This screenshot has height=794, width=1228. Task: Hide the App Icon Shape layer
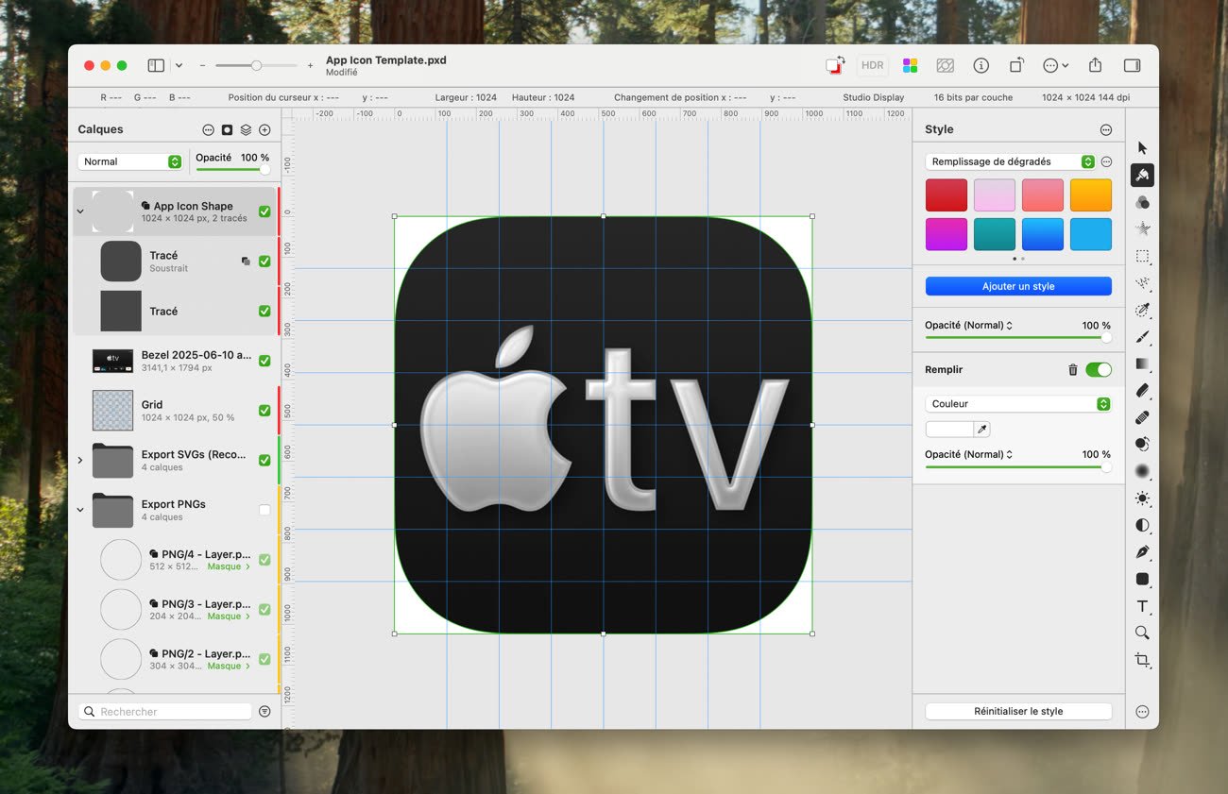pyautogui.click(x=264, y=211)
